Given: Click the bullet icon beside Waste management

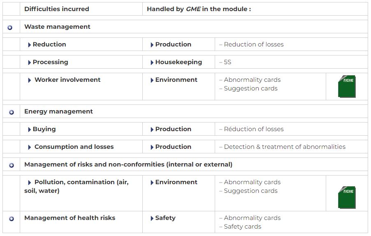Looking at the screenshot, I should click(x=10, y=28).
